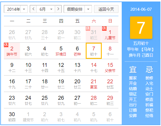
Task: Click the 返回今天 button
Action: coord(106,9)
